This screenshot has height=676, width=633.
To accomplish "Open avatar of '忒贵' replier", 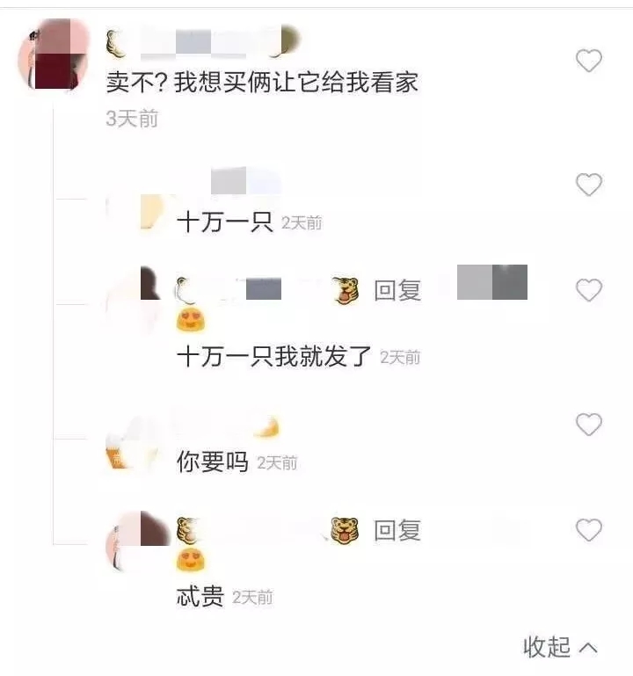I will 137,542.
